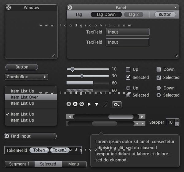Screen dimensions: 184x172
Task: Select the Item List Over entry
Action: (x=31, y=97)
